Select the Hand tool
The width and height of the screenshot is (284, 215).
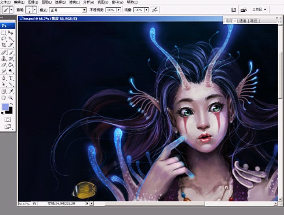point(4,98)
